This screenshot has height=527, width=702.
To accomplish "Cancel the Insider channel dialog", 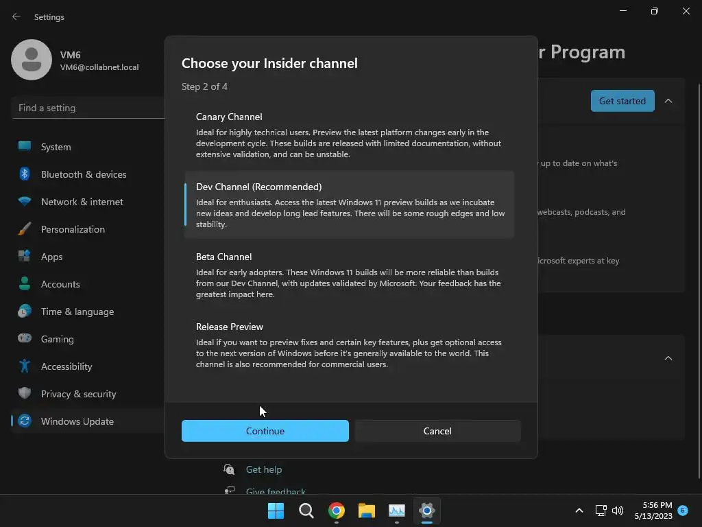I will 437,431.
